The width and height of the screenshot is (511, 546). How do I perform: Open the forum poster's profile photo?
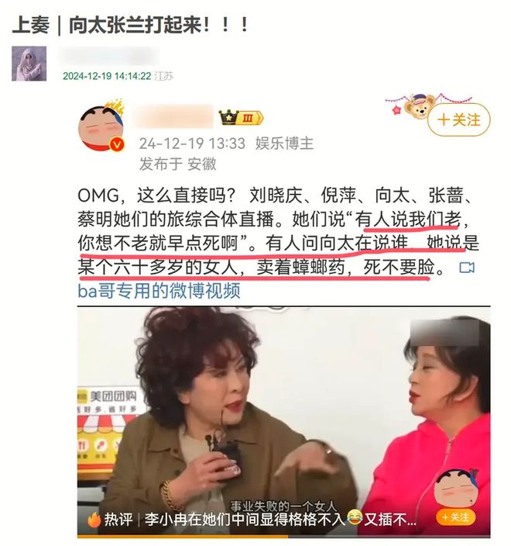click(29, 64)
